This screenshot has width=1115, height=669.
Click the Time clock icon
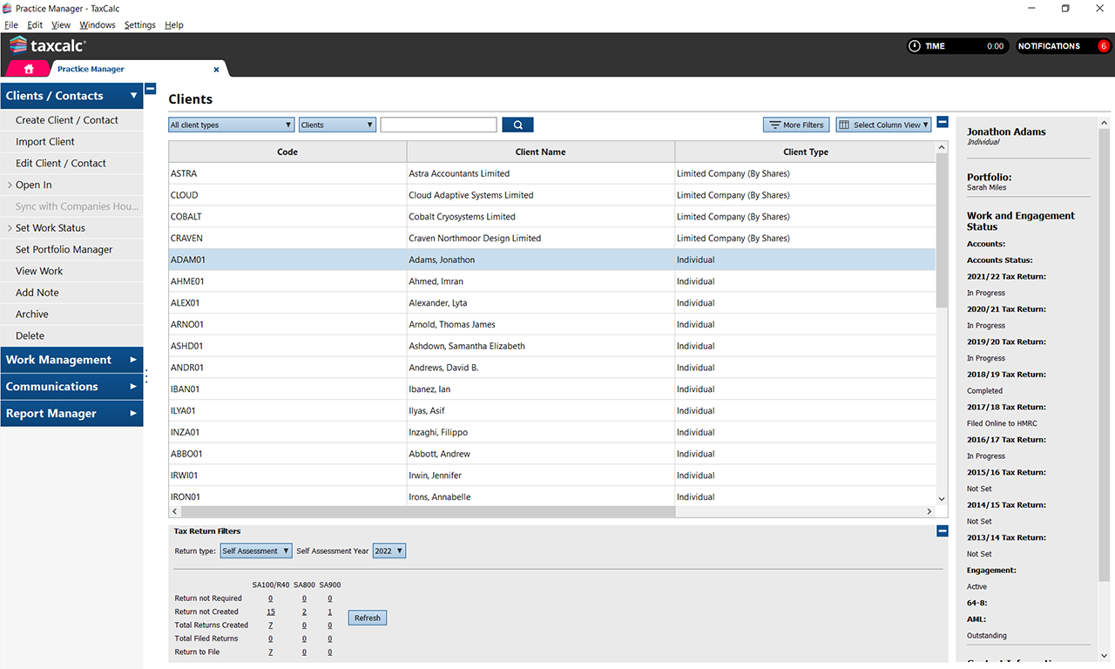[x=914, y=46]
